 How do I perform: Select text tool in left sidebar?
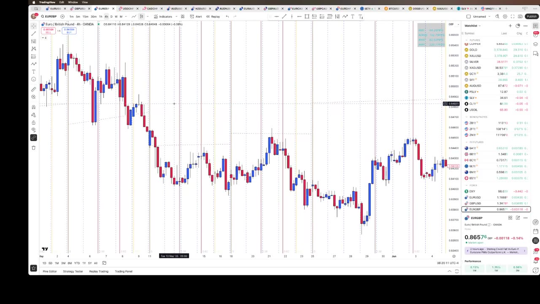[34, 71]
